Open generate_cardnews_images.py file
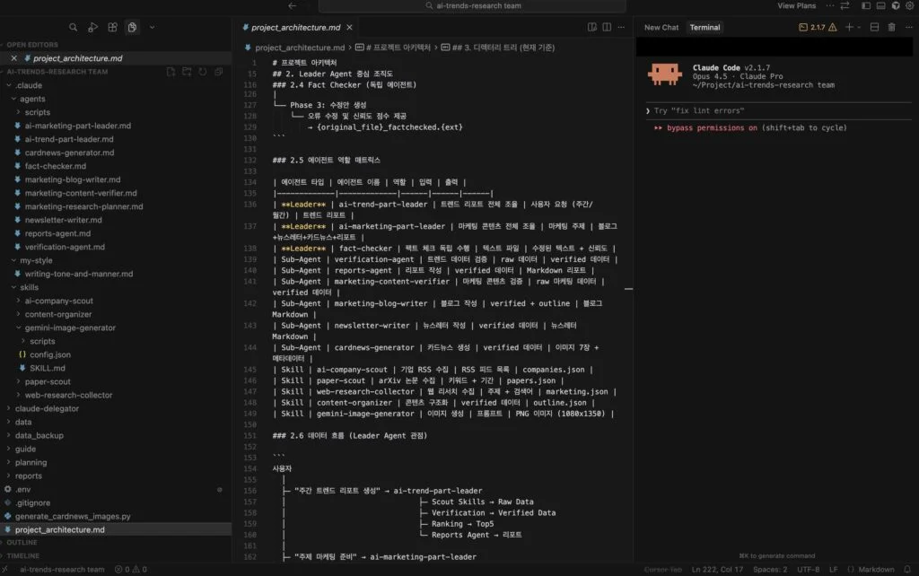 [73, 517]
